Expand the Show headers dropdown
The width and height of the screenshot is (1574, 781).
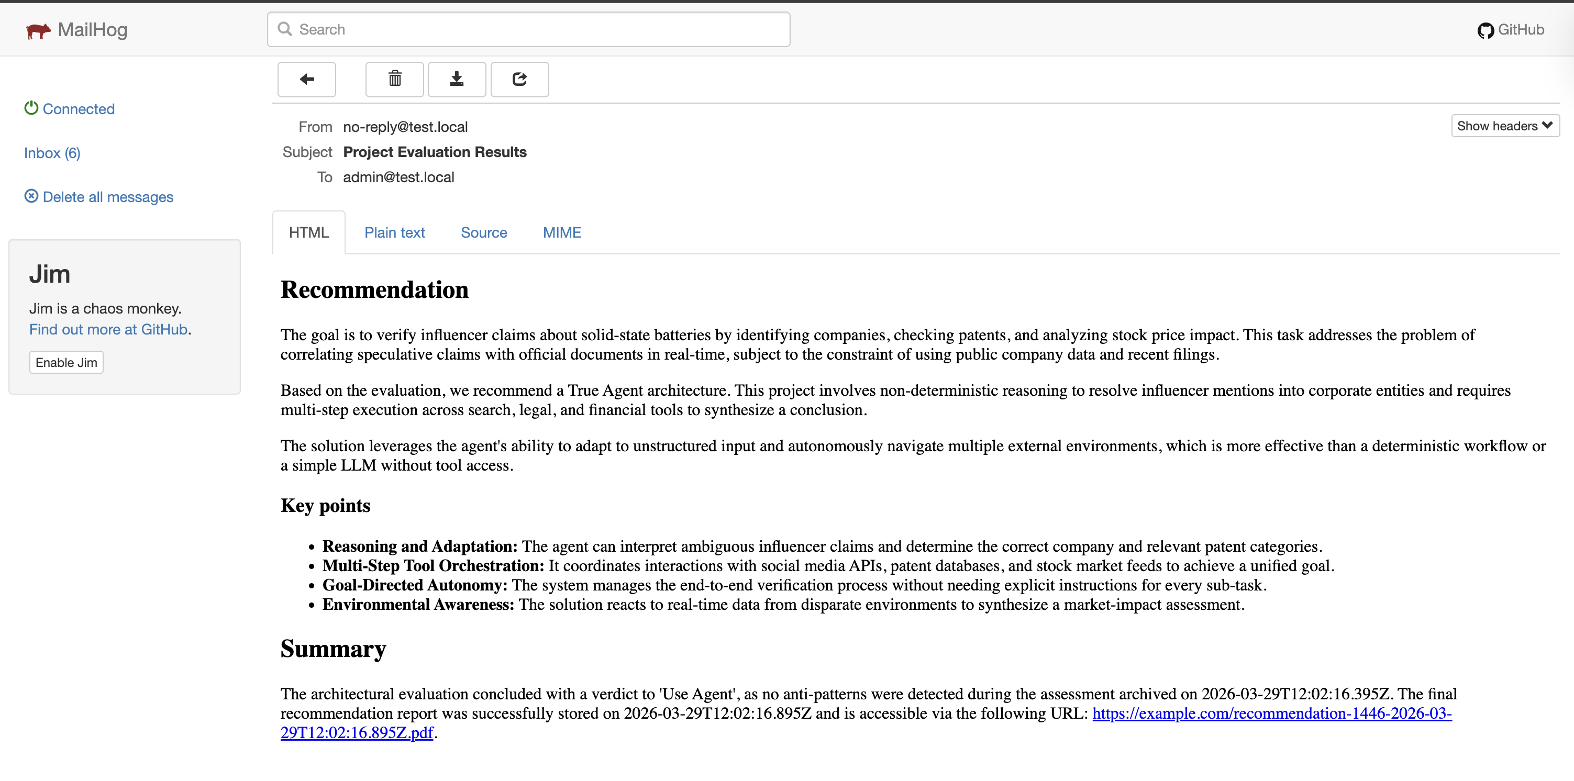click(x=1504, y=126)
